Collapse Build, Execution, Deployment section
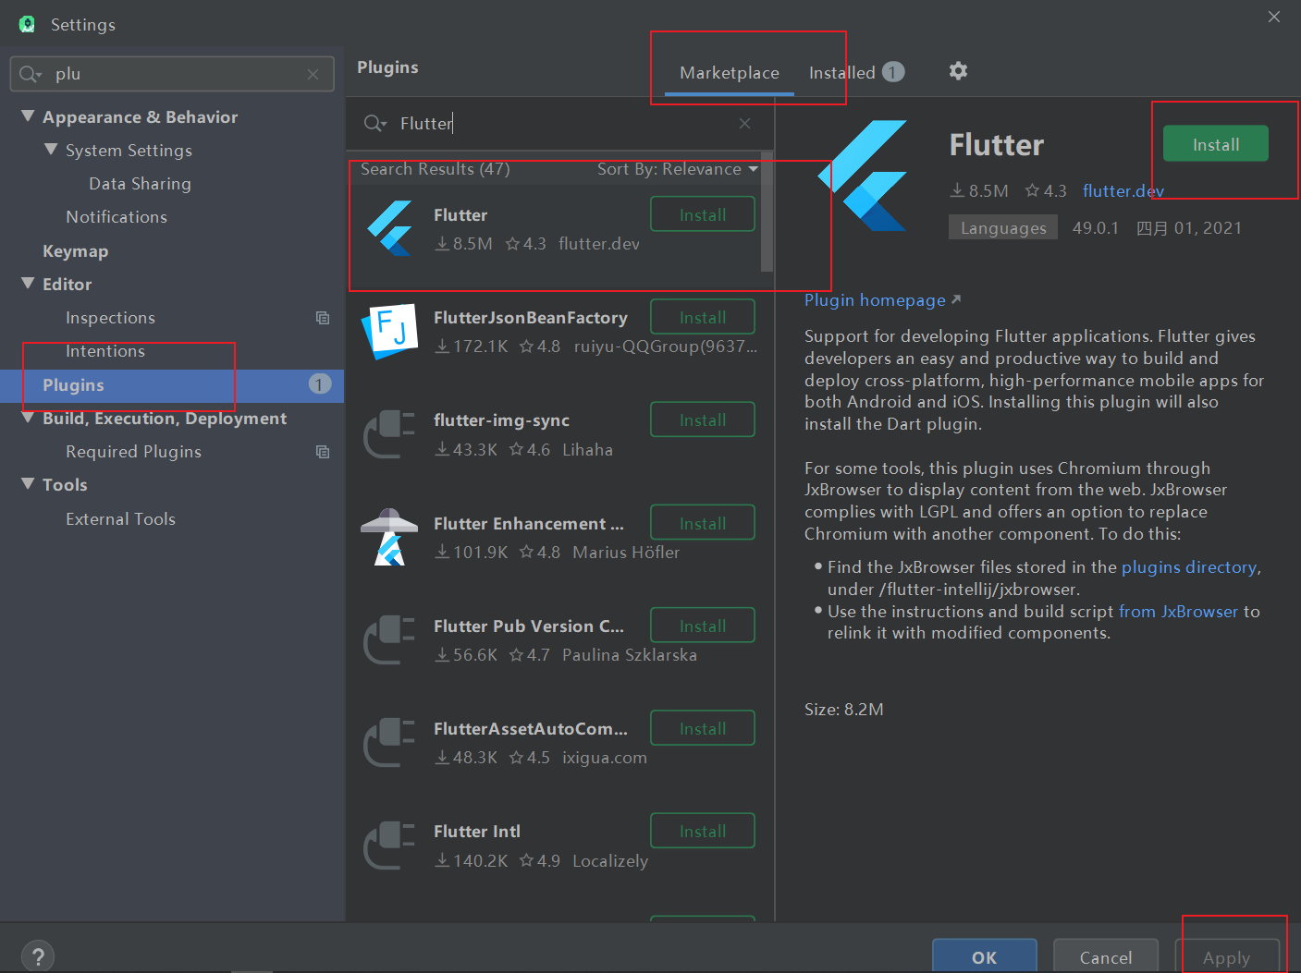Viewport: 1301px width, 973px height. coord(28,418)
